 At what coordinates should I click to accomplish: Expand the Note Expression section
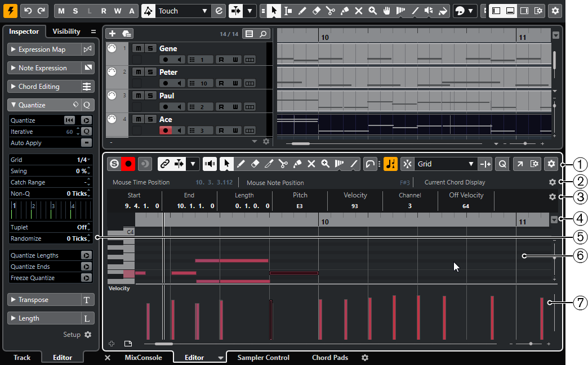(13, 67)
